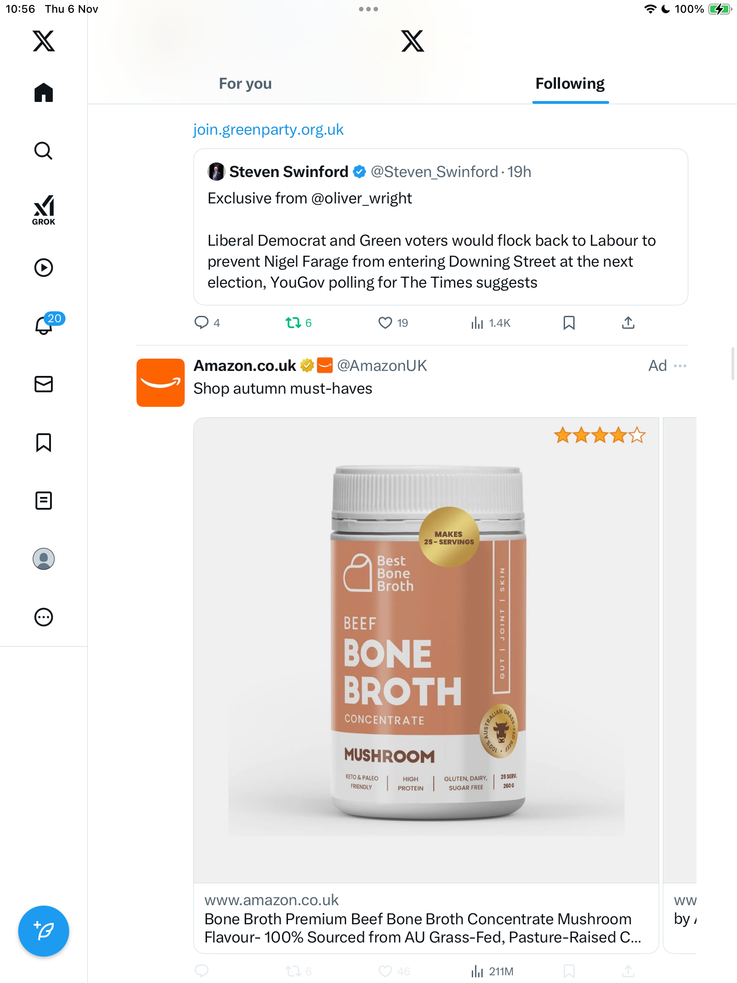This screenshot has width=737, height=983.
Task: Go to Home feed icon
Action: coord(44,93)
